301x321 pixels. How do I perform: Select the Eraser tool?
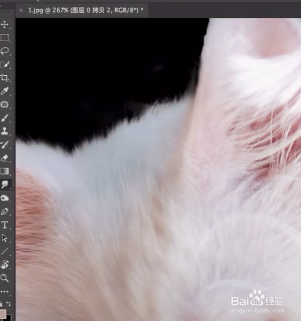pyautogui.click(x=5, y=158)
